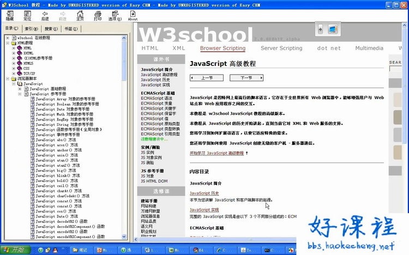Image resolution: width=409 pixels, height=255 pixels.
Task: Click the content horizontal scrollbar left arrow
Action: [136, 239]
